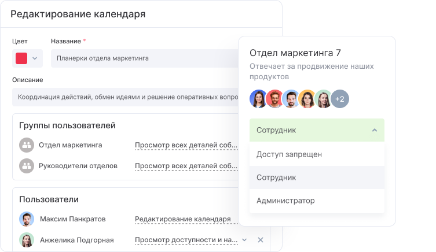Click the +2 more members badge

pos(340,99)
